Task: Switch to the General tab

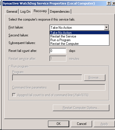Action: pyautogui.click(x=12, y=12)
